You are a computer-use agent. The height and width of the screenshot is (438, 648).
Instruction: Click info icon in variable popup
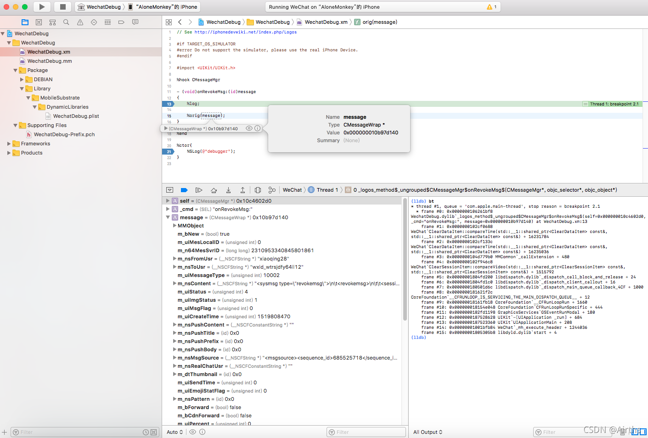click(257, 128)
